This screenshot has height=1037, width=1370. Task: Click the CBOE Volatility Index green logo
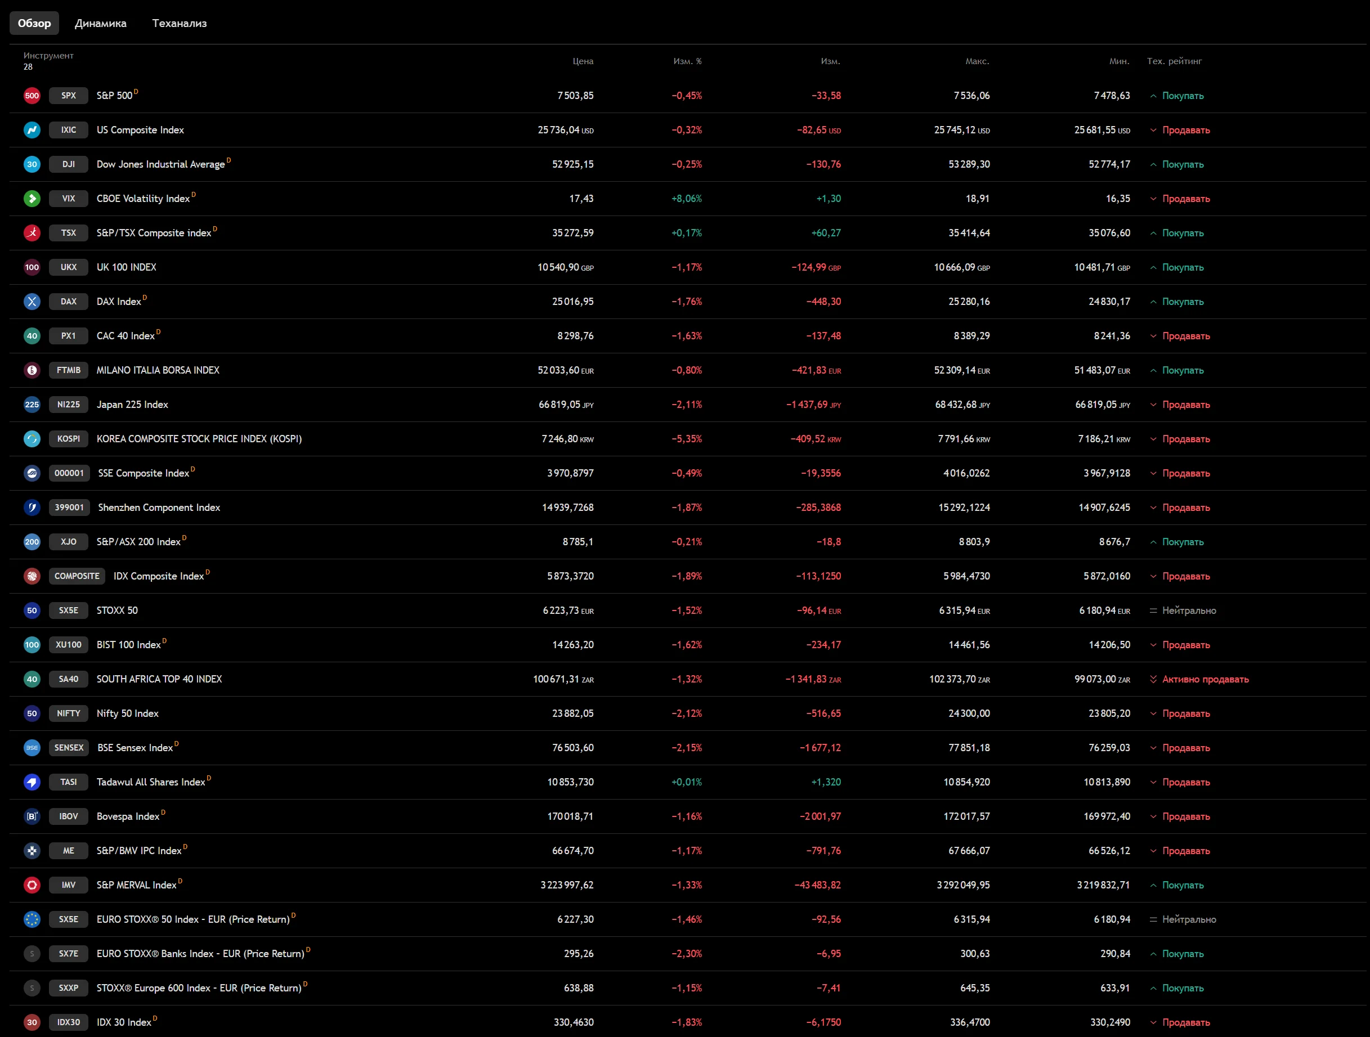[32, 199]
